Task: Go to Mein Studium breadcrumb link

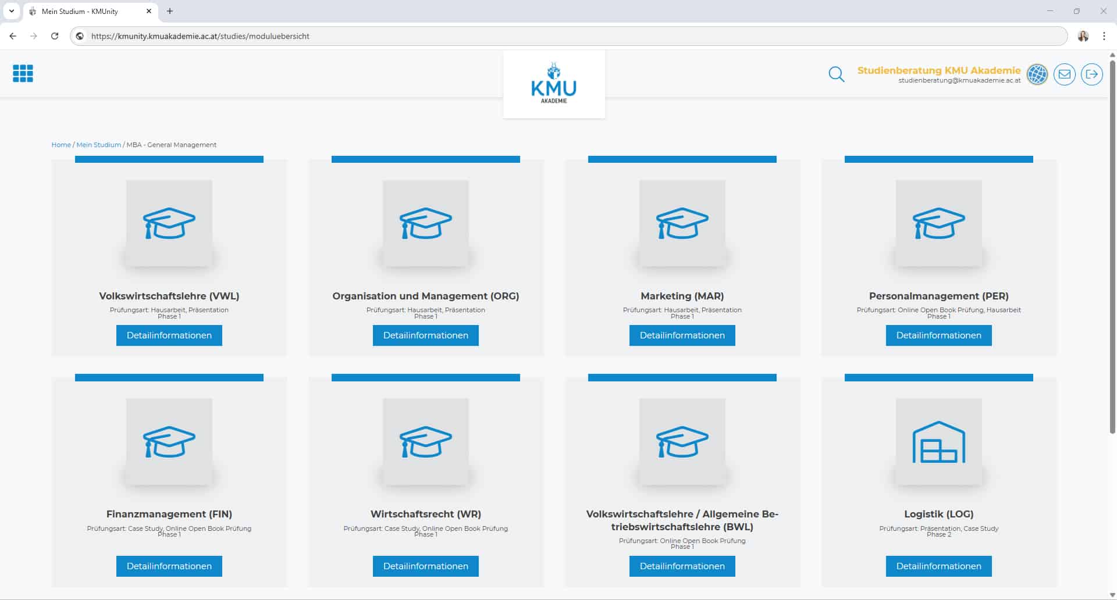Action: pyautogui.click(x=99, y=145)
